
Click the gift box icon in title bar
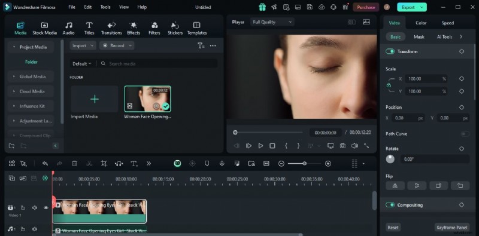(262, 7)
